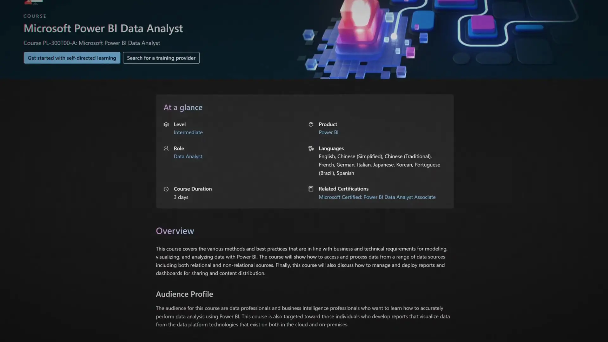Screen dimensions: 608x342
Task: Open the Data Analyst role link
Action: pos(188,156)
